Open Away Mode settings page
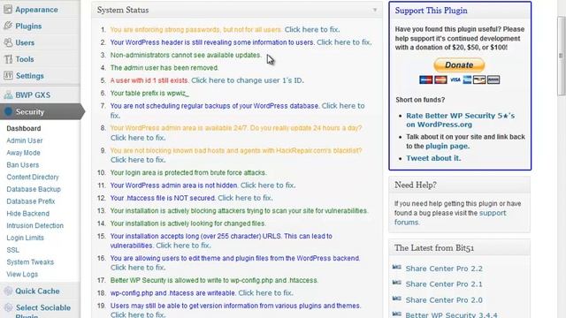Screen dimensions: 566x318 (24, 153)
